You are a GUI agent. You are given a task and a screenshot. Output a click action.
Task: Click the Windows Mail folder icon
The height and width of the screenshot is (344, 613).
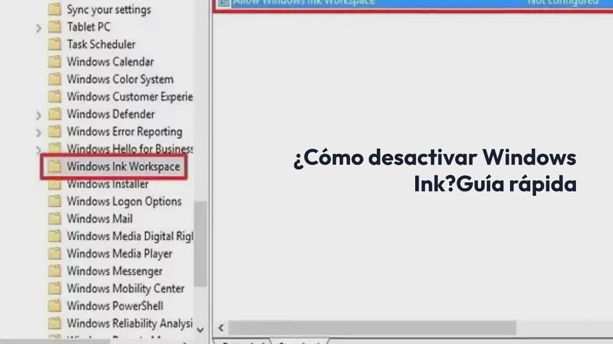point(54,219)
